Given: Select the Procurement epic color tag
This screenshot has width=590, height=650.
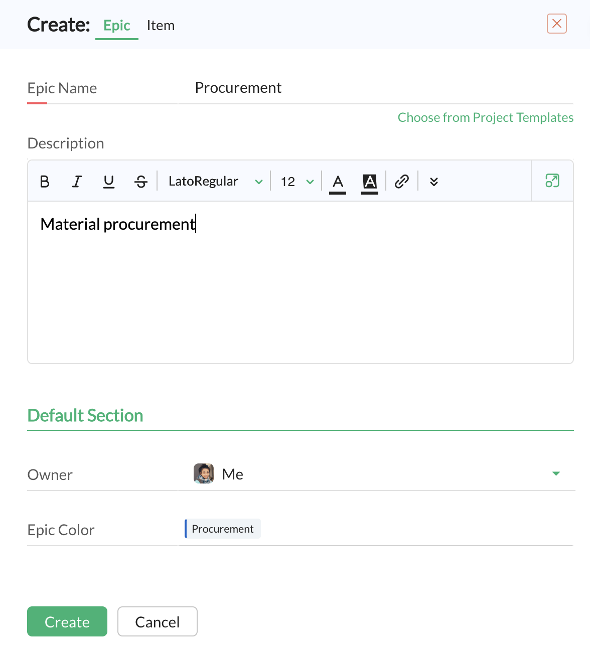Looking at the screenshot, I should pyautogui.click(x=223, y=529).
